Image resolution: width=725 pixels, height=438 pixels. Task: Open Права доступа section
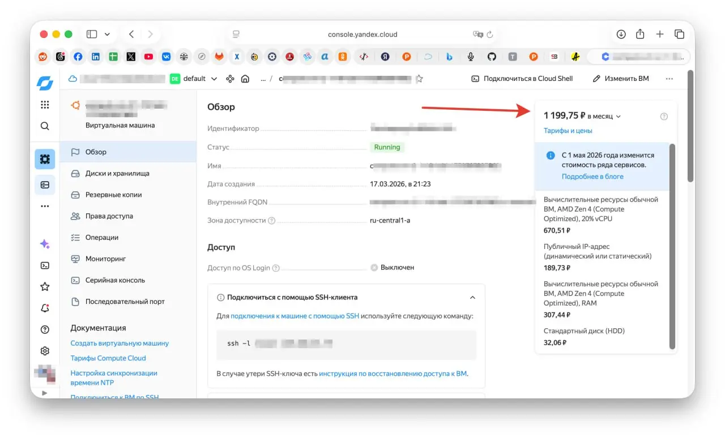[x=128, y=216]
